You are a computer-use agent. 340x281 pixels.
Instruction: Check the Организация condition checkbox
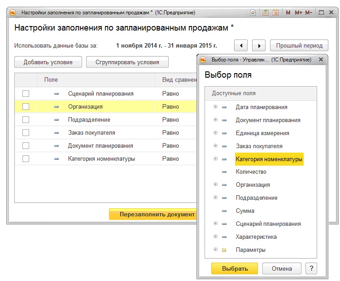pyautogui.click(x=26, y=107)
